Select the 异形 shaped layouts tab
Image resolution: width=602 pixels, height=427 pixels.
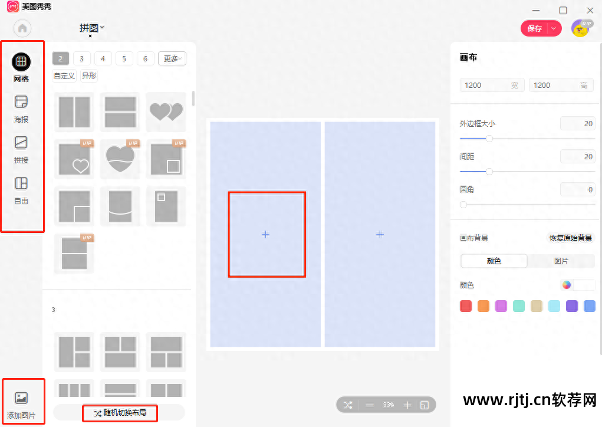[88, 76]
